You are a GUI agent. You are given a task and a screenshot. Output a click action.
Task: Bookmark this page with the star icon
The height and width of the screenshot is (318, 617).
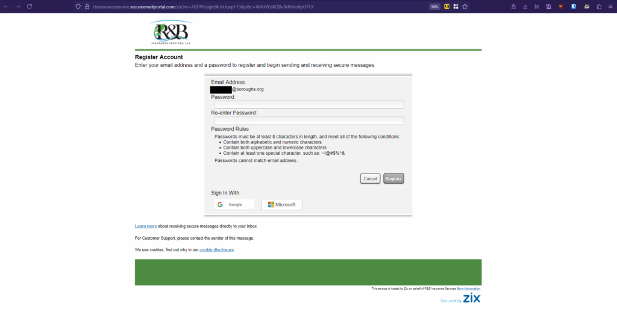pyautogui.click(x=465, y=7)
